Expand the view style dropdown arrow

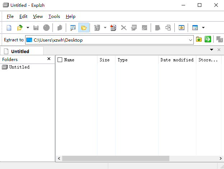[203, 28]
